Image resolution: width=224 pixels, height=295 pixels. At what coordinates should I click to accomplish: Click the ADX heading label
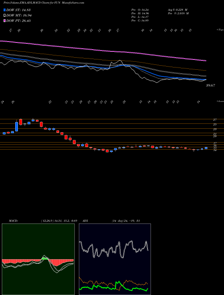tap(86, 220)
